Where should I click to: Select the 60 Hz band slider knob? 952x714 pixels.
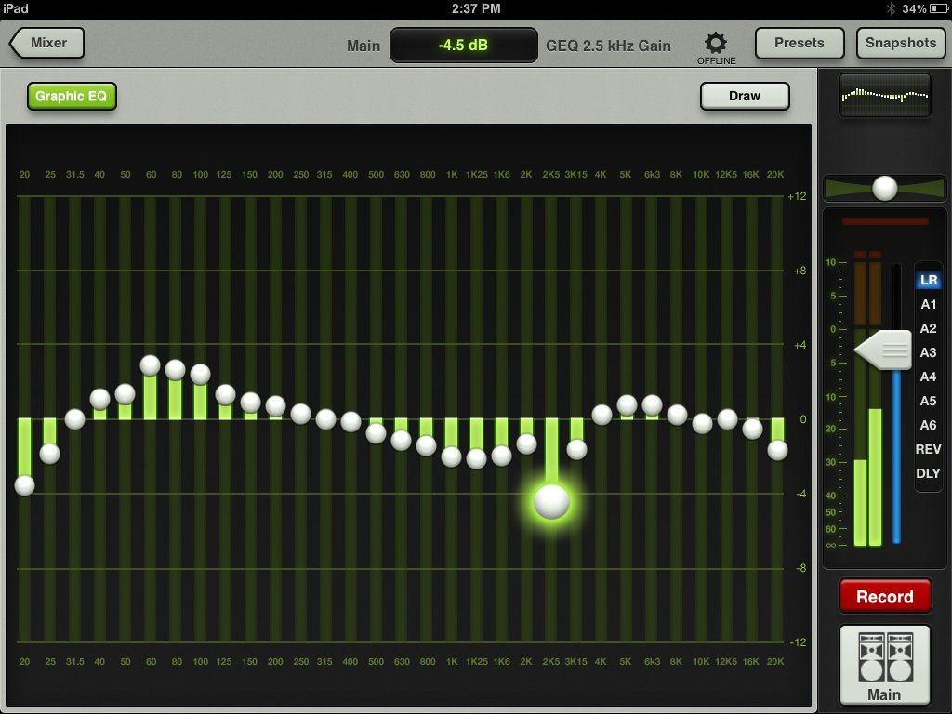[150, 365]
